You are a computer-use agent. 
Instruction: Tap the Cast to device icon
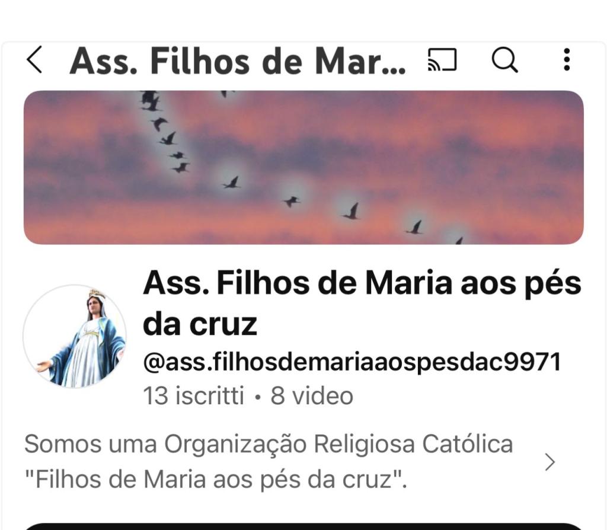point(442,60)
